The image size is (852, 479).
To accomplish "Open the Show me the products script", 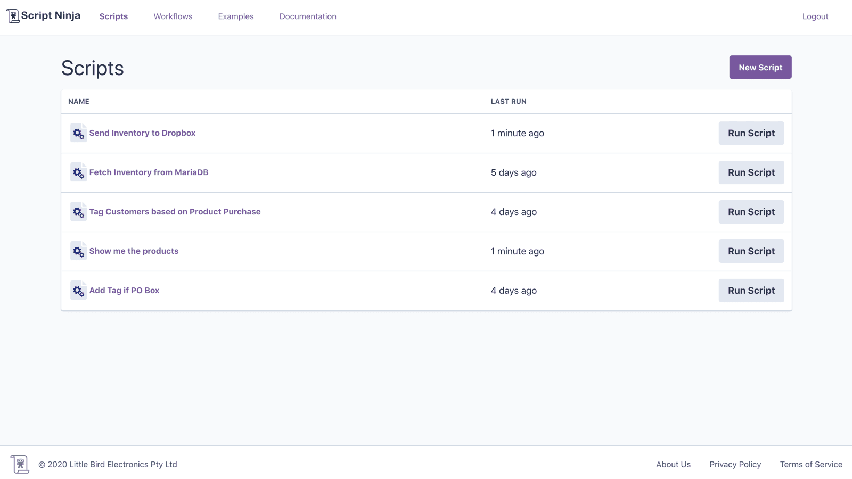I will point(134,251).
